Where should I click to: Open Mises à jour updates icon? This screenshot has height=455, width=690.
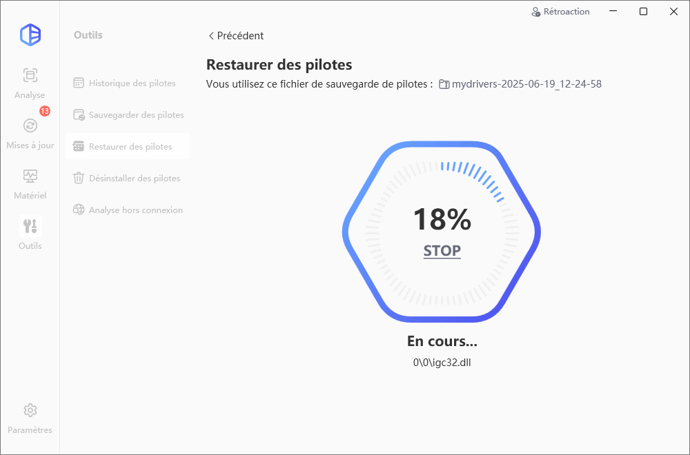30,125
